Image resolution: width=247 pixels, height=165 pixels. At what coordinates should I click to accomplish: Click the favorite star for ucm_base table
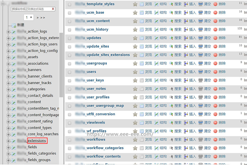point(135,12)
